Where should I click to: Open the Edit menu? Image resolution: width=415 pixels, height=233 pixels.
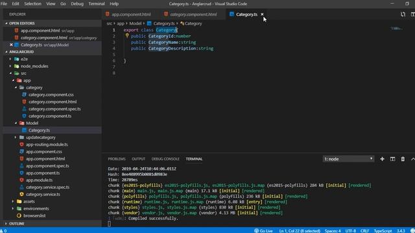coord(16,4)
